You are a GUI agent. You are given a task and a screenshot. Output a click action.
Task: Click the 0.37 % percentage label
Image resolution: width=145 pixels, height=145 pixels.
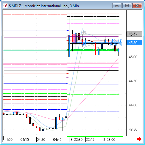[116, 44]
